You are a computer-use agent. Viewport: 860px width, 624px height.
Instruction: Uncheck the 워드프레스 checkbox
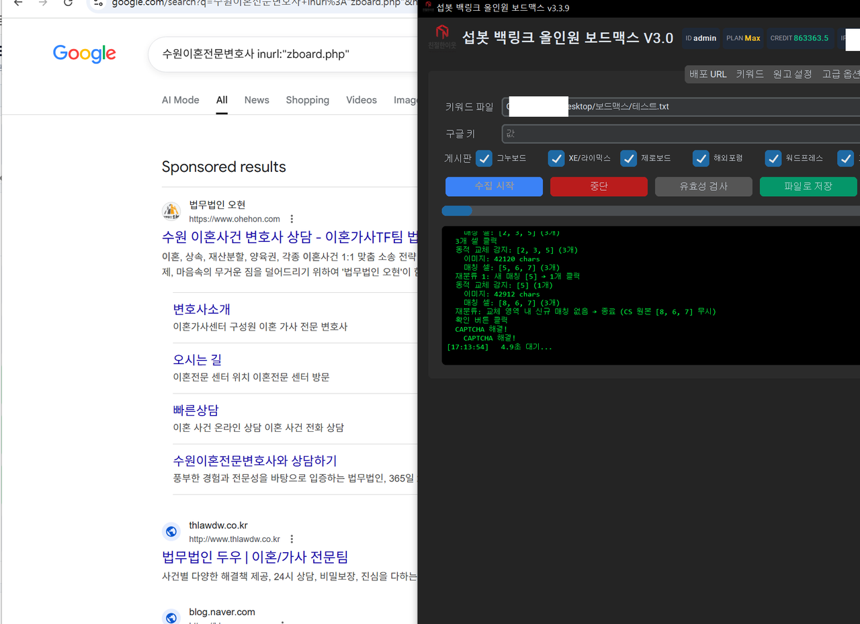pos(773,159)
